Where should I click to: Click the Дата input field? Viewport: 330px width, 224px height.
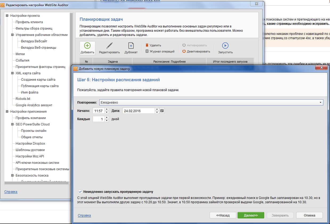[x=138, y=111]
